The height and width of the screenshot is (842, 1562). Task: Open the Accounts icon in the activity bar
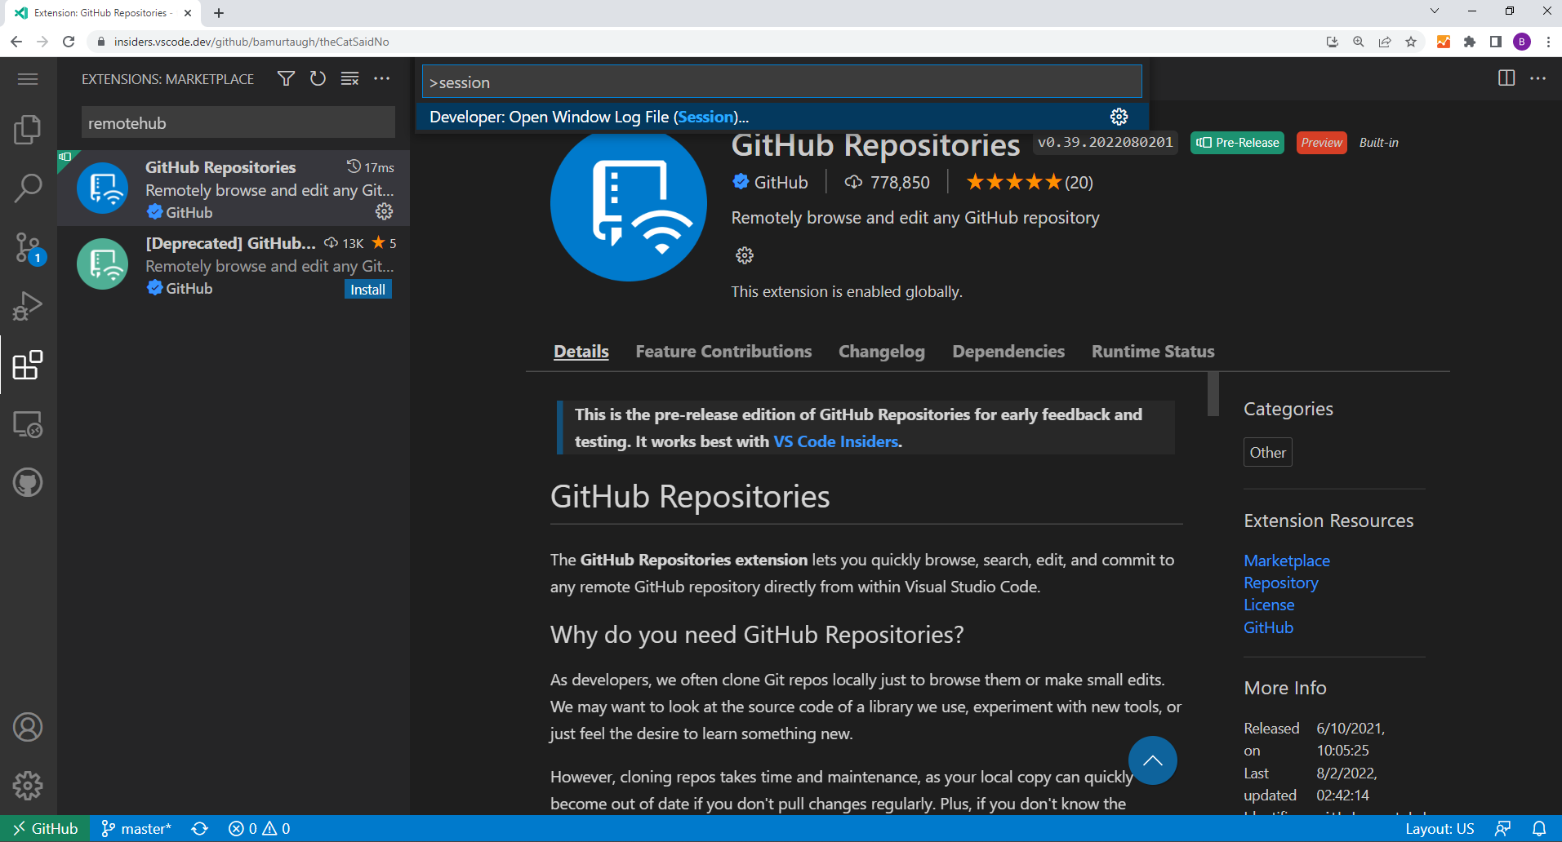point(27,727)
